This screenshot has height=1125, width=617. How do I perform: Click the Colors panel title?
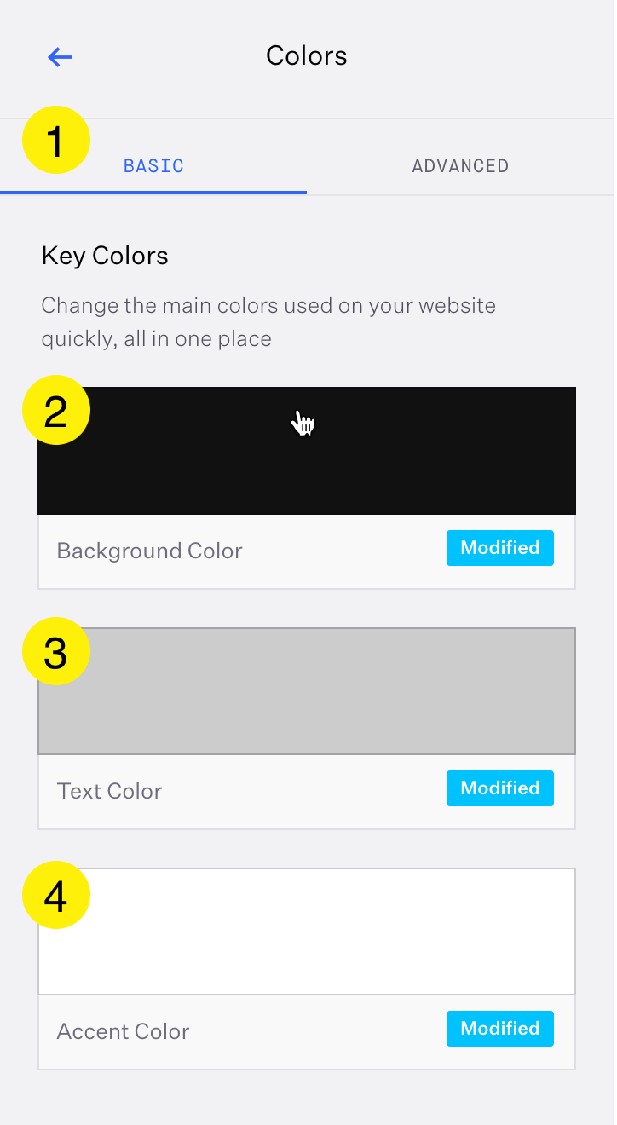point(307,56)
